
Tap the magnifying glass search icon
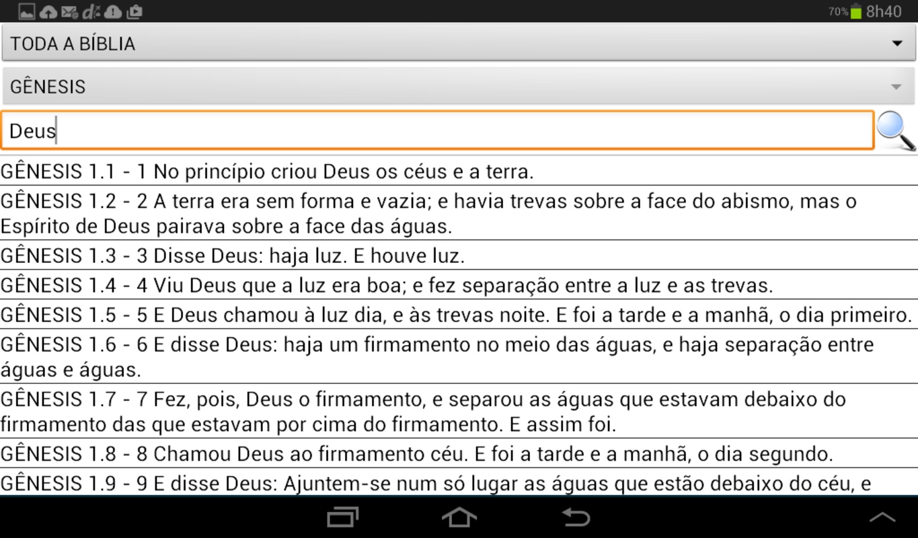896,130
